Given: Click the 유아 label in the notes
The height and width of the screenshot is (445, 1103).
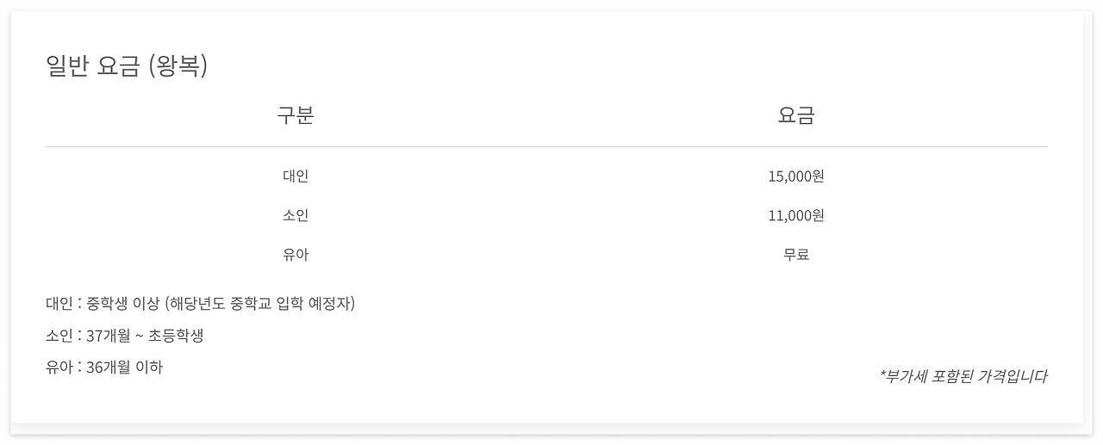Looking at the screenshot, I should pyautogui.click(x=59, y=367).
